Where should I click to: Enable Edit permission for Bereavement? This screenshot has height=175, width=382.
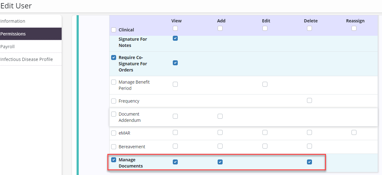click(265, 146)
